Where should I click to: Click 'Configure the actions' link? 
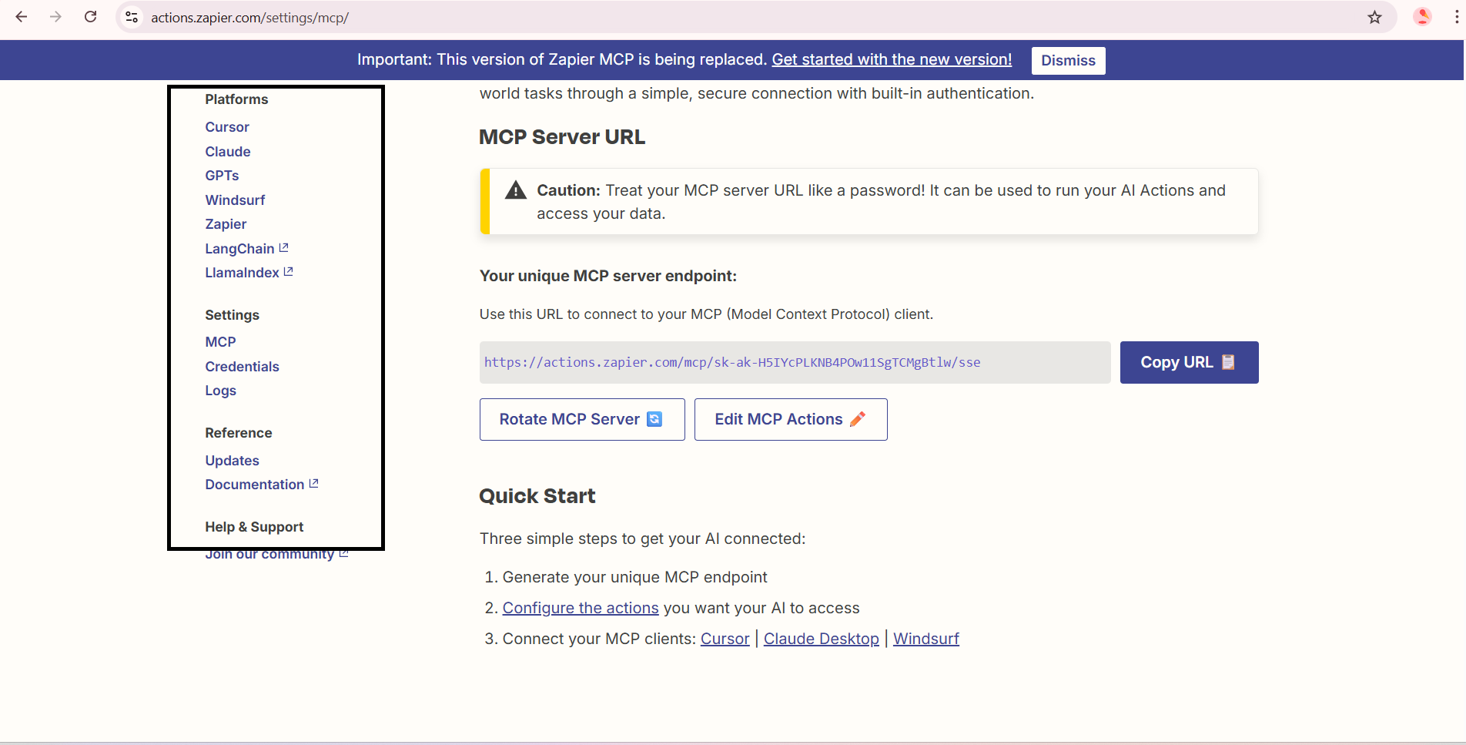coord(580,608)
